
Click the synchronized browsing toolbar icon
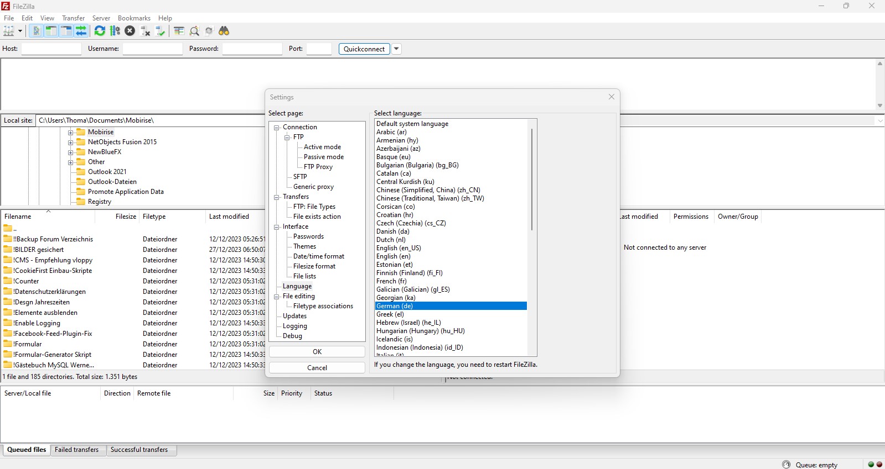pos(209,31)
